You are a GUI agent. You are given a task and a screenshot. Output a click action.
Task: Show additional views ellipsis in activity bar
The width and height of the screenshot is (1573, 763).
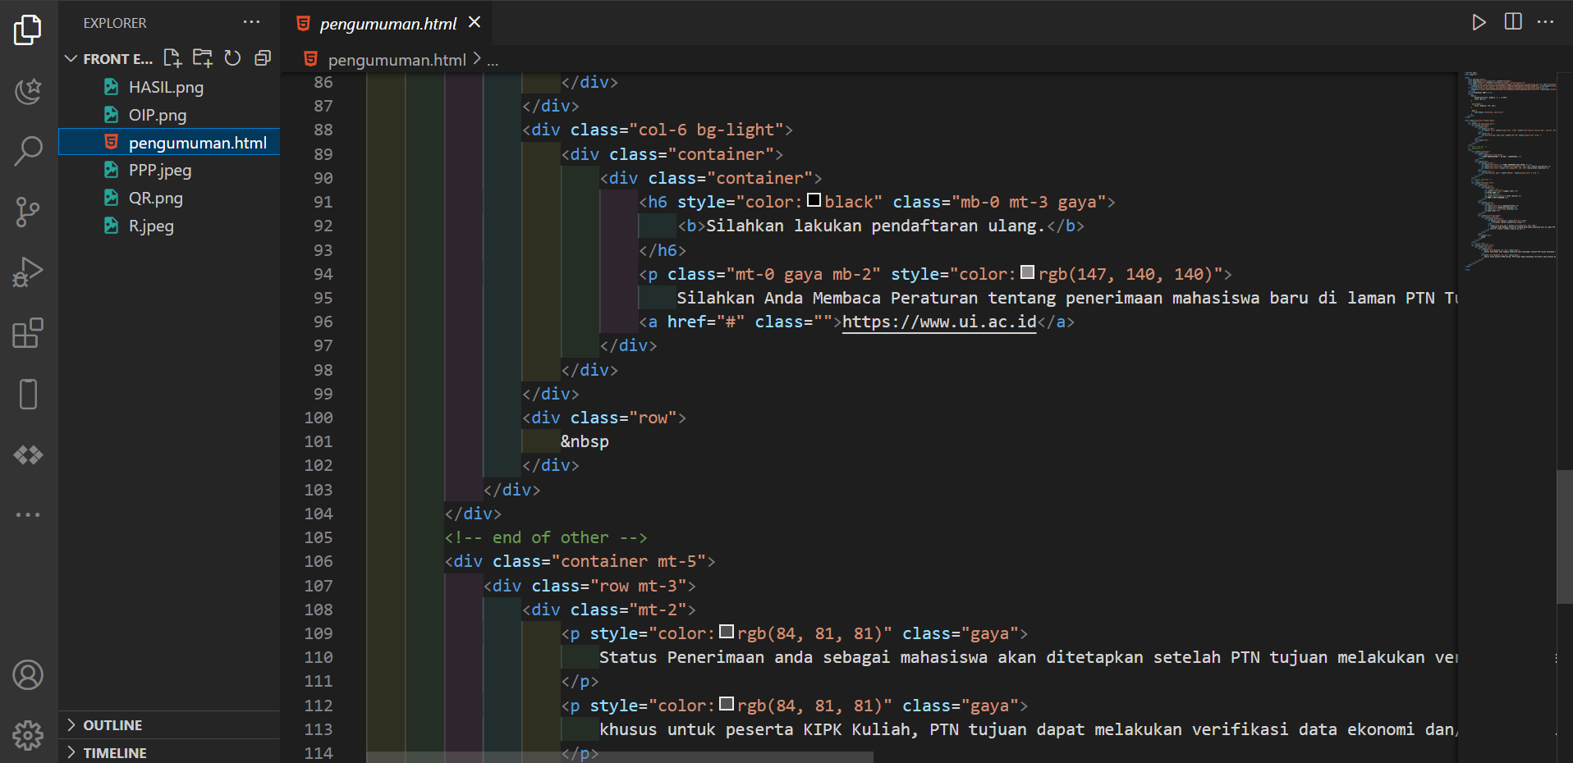[28, 515]
